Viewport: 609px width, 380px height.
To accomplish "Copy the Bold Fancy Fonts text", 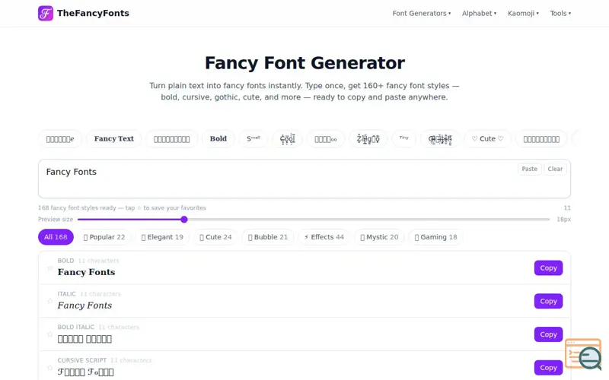I will [x=548, y=268].
